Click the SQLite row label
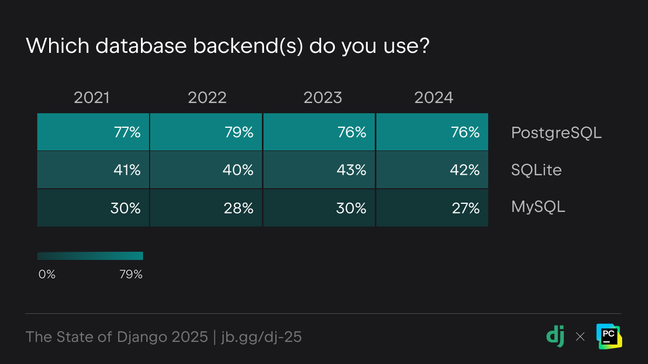 click(536, 170)
